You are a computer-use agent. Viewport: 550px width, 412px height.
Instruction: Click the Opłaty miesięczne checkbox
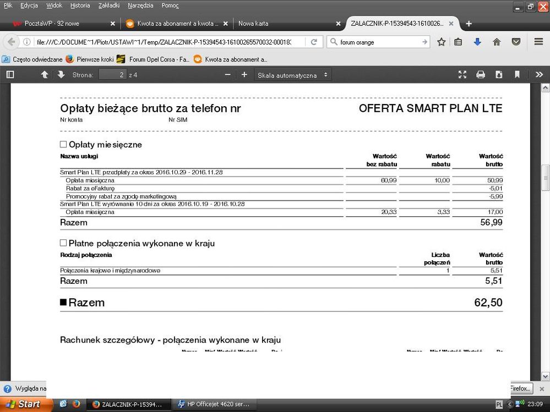point(63,145)
